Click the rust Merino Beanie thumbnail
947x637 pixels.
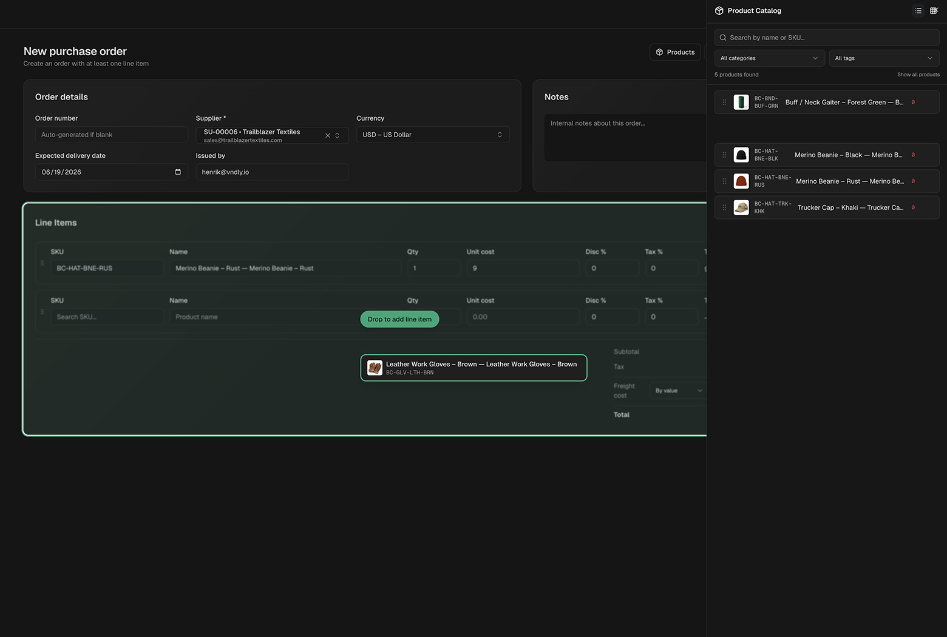741,181
